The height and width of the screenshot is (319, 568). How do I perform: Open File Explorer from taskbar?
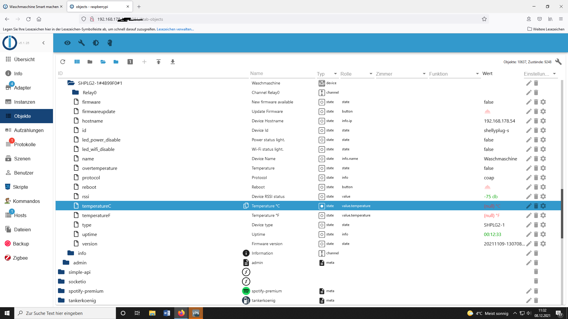[152, 313]
